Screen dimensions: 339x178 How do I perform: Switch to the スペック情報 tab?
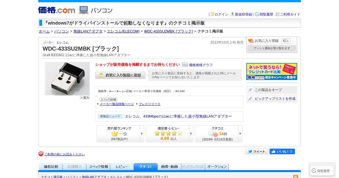pos(98,167)
